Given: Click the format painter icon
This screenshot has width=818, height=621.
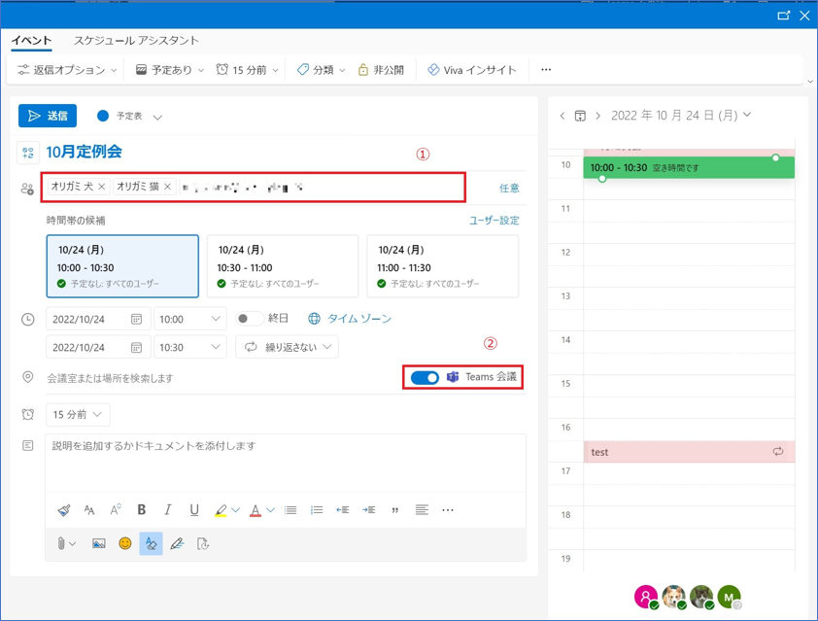Looking at the screenshot, I should [64, 510].
